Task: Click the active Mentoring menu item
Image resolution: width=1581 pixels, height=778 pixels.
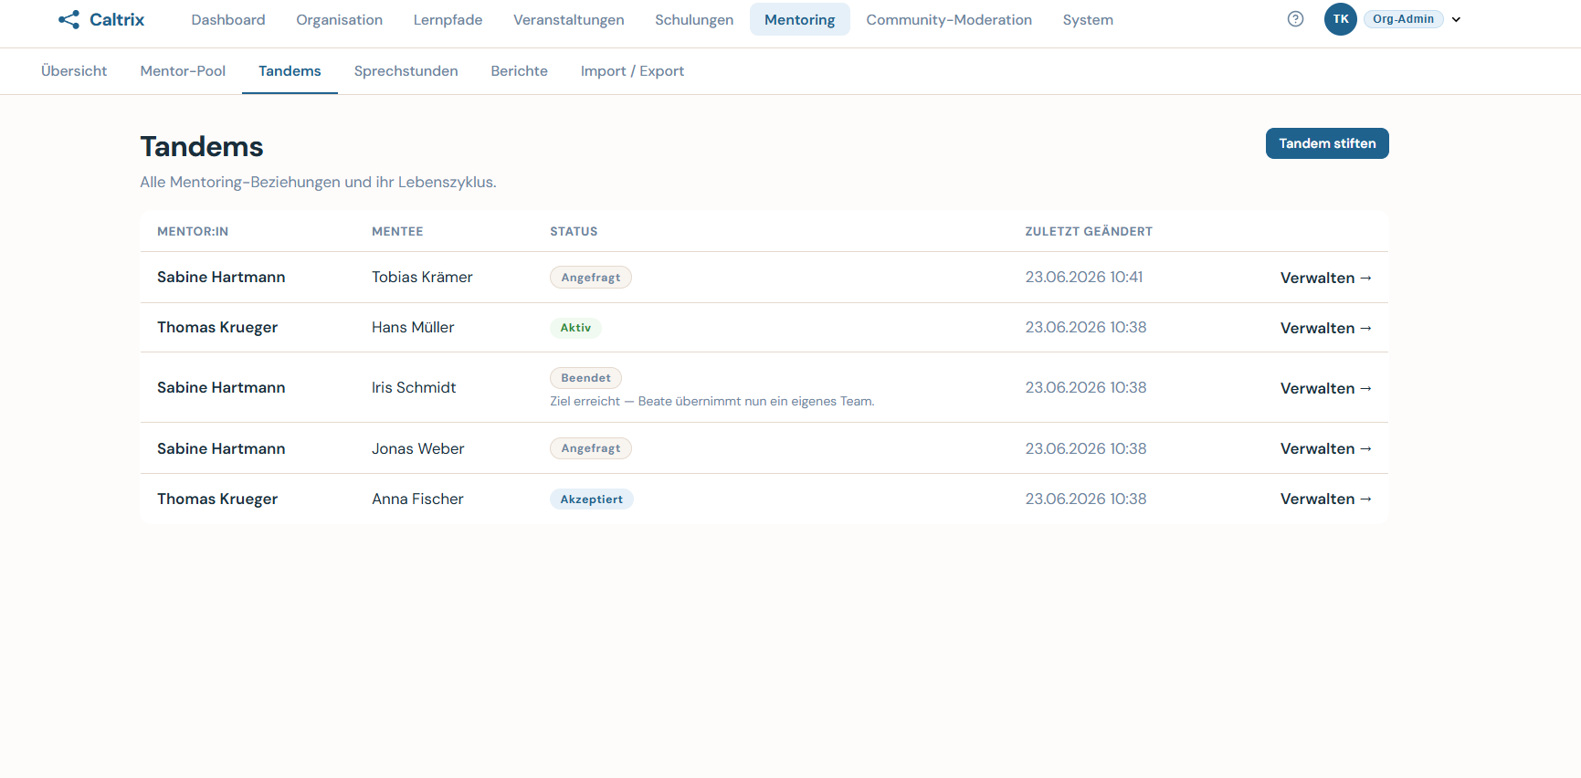Action: pos(799,19)
